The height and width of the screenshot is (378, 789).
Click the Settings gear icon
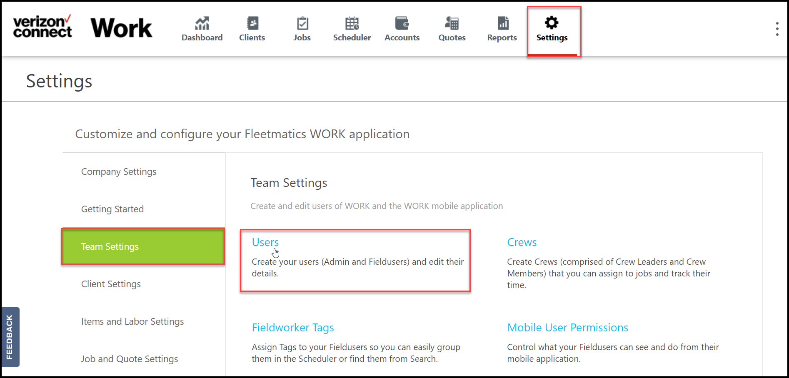click(552, 22)
